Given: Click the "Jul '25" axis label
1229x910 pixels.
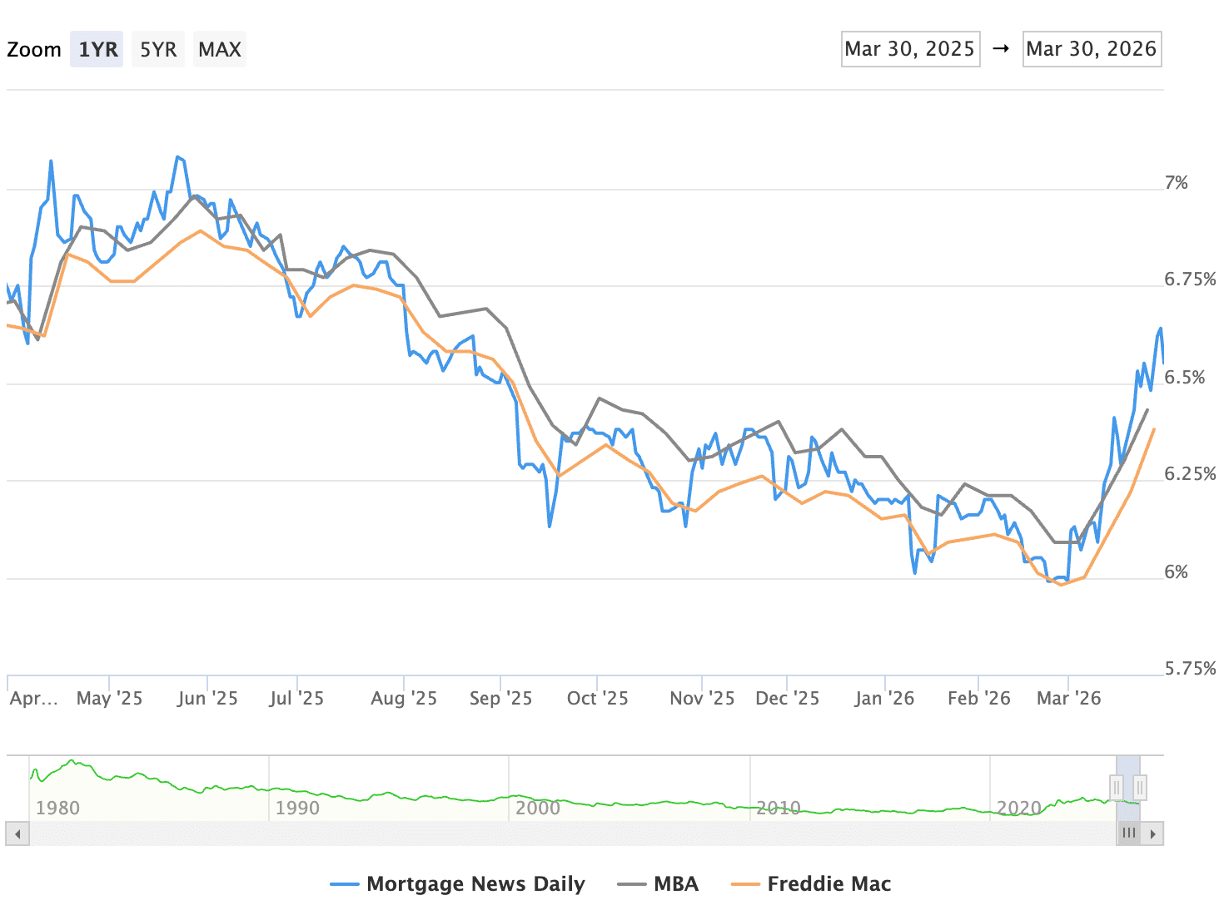Looking at the screenshot, I should coord(296,698).
